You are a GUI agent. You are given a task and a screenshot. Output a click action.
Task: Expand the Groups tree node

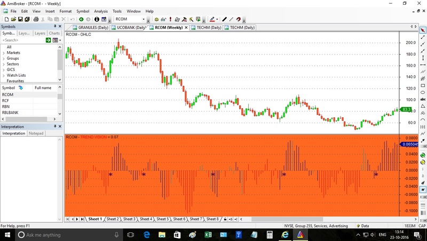pos(4,59)
